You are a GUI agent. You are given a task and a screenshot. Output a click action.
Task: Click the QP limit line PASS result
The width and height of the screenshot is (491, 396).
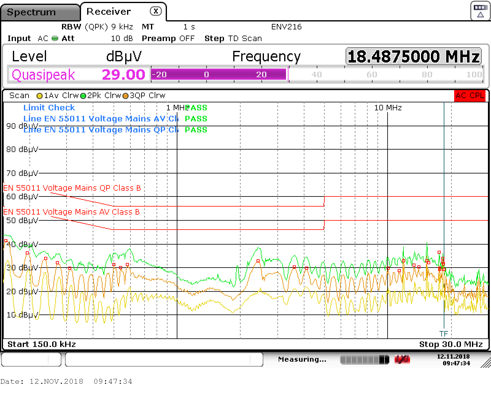(x=196, y=130)
